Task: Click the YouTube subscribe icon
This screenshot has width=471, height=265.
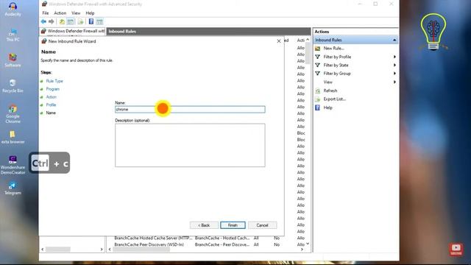Action: click(456, 249)
